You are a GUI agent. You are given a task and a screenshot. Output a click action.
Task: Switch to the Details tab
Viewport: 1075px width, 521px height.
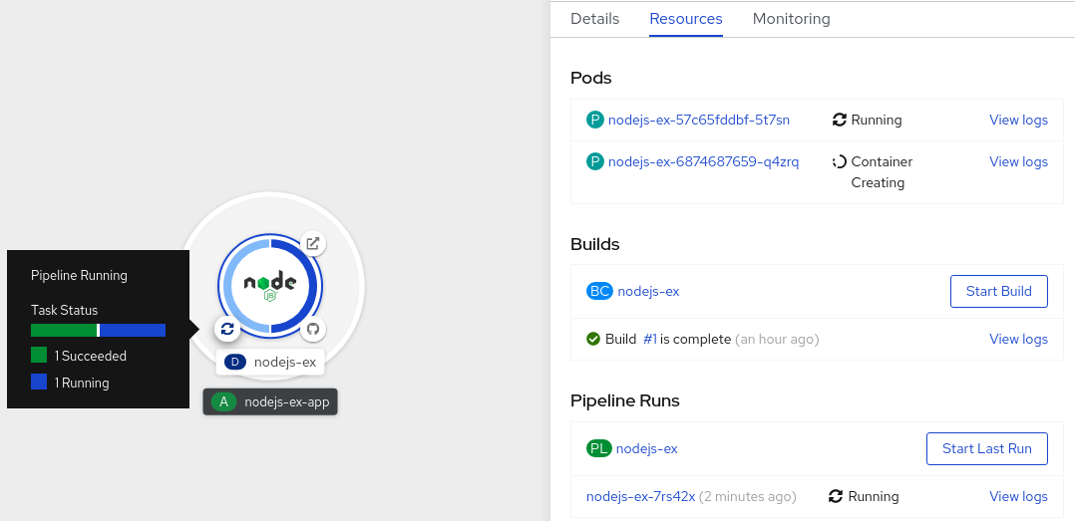(594, 19)
